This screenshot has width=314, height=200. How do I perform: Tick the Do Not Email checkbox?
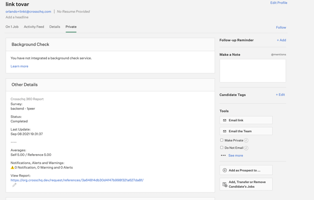click(x=222, y=148)
